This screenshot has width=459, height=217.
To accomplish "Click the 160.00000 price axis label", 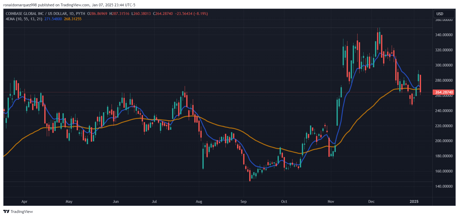I will tap(444, 171).
